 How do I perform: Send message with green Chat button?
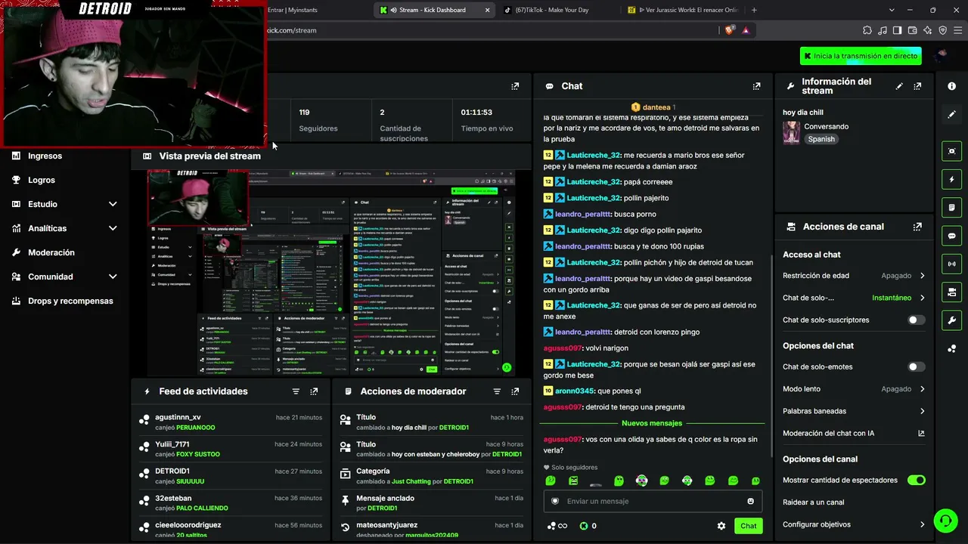pyautogui.click(x=748, y=526)
